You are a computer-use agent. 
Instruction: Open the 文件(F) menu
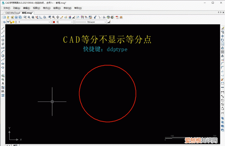click(7, 8)
